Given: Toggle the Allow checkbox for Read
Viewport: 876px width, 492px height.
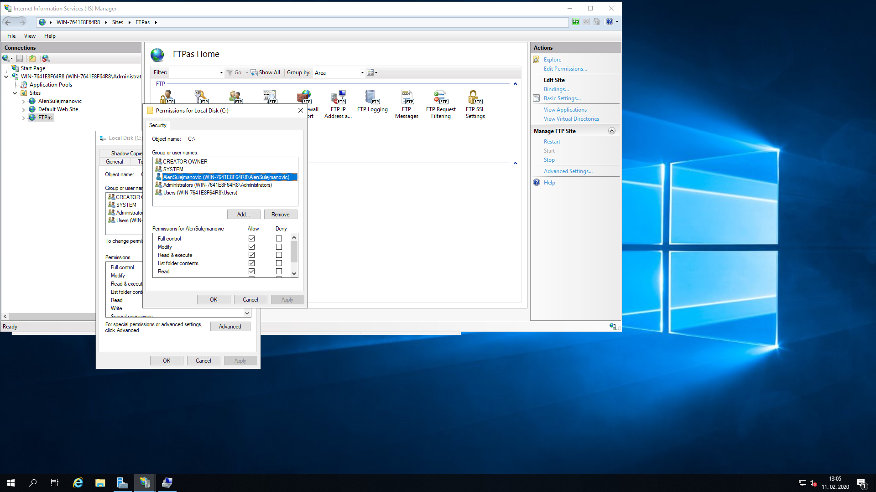Looking at the screenshot, I should pos(251,272).
